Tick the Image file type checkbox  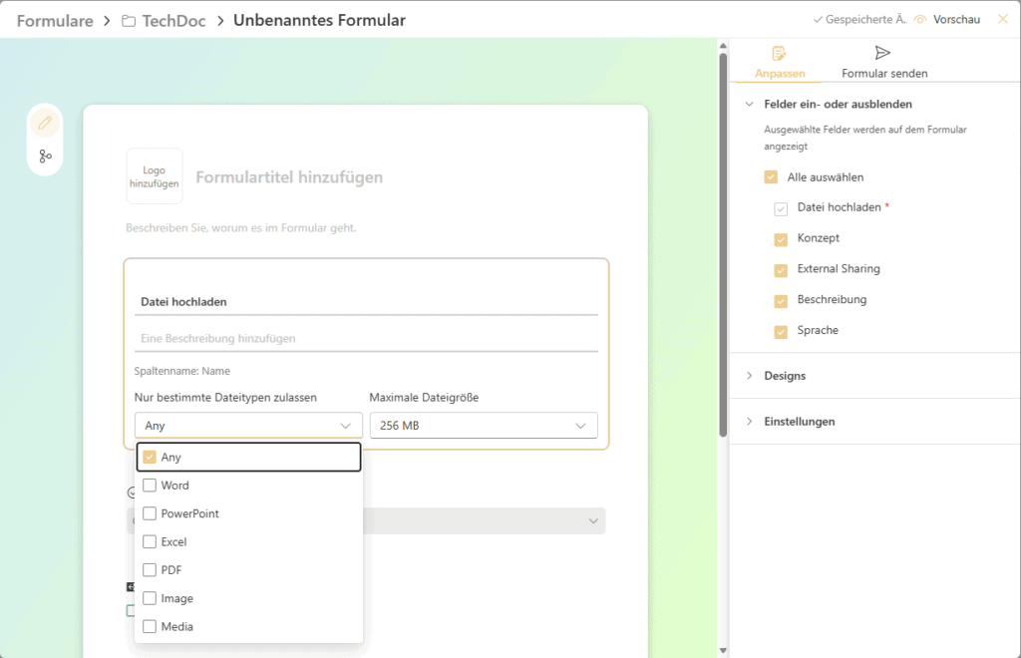(x=150, y=598)
